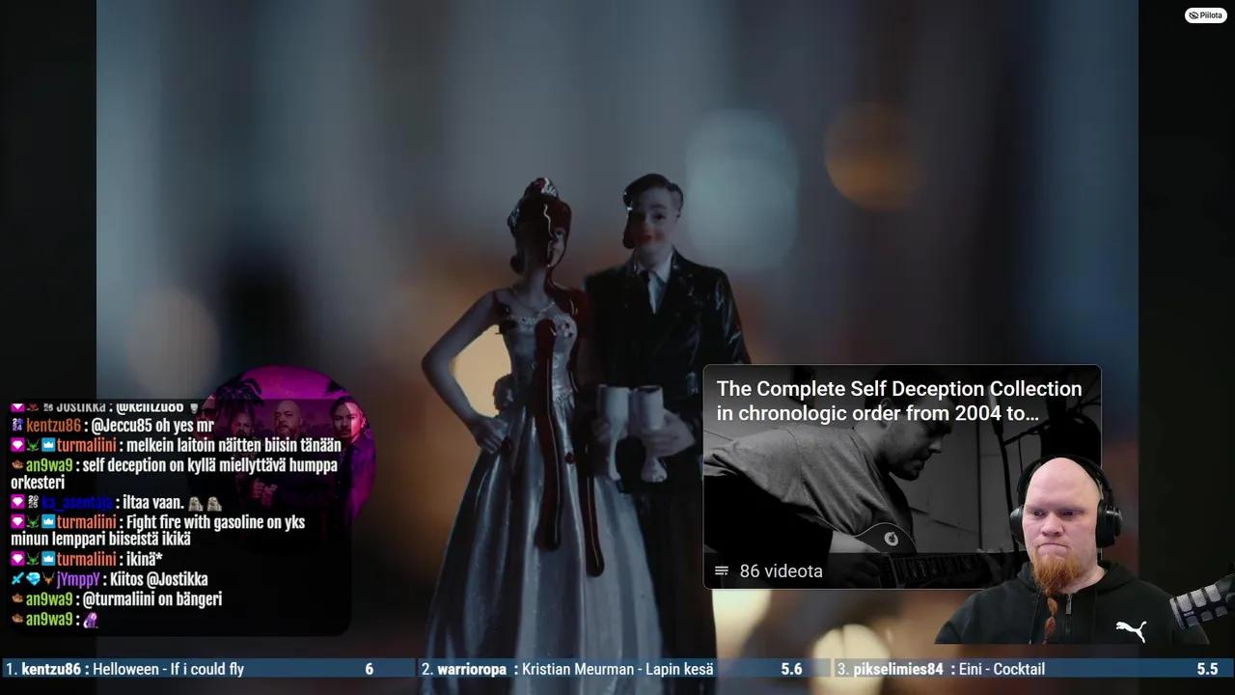Click the Piilota hide button
Image resolution: width=1235 pixels, height=695 pixels.
tap(1206, 15)
